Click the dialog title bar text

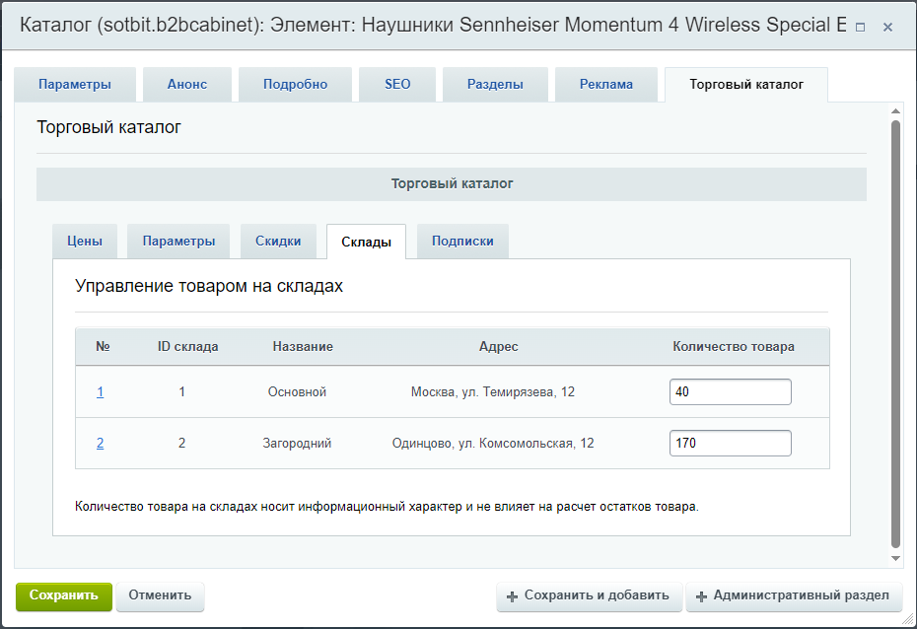pos(433,25)
